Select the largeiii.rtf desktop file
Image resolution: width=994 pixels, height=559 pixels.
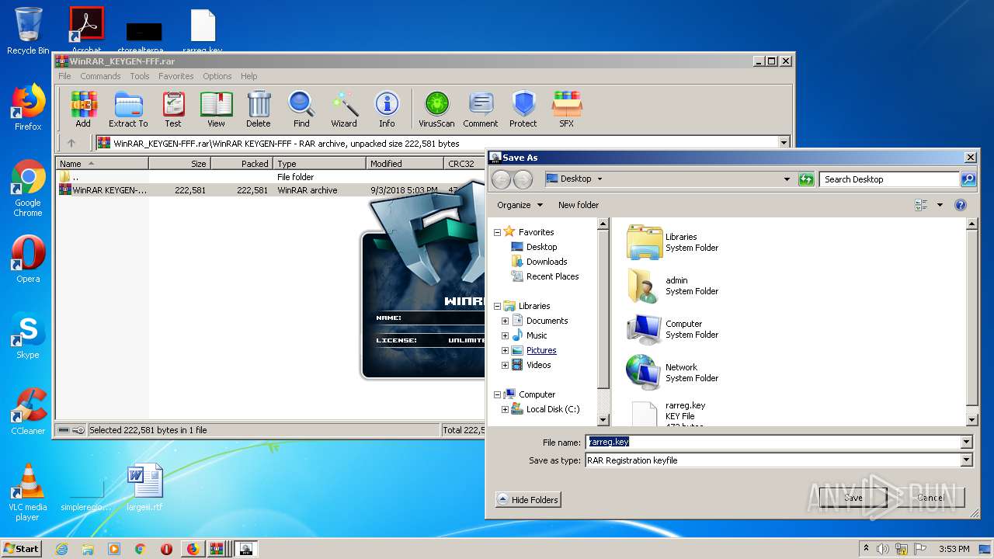145,488
